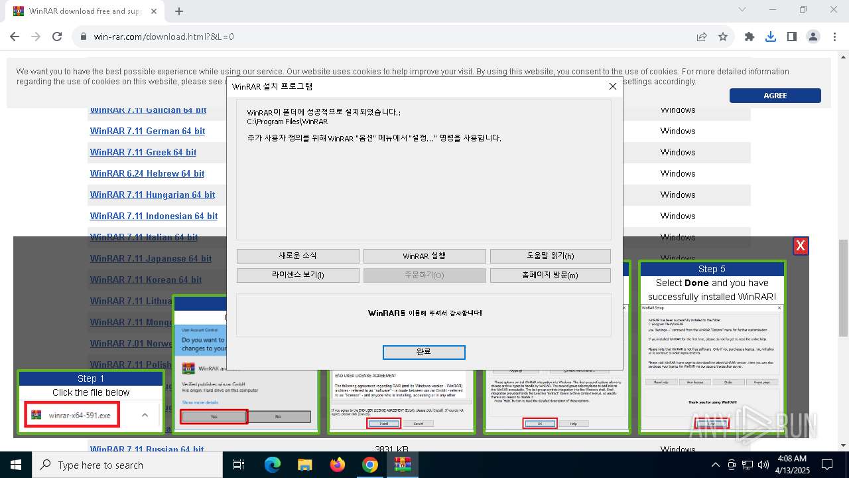Open a new Chrome tab
849x478 pixels.
(x=179, y=11)
